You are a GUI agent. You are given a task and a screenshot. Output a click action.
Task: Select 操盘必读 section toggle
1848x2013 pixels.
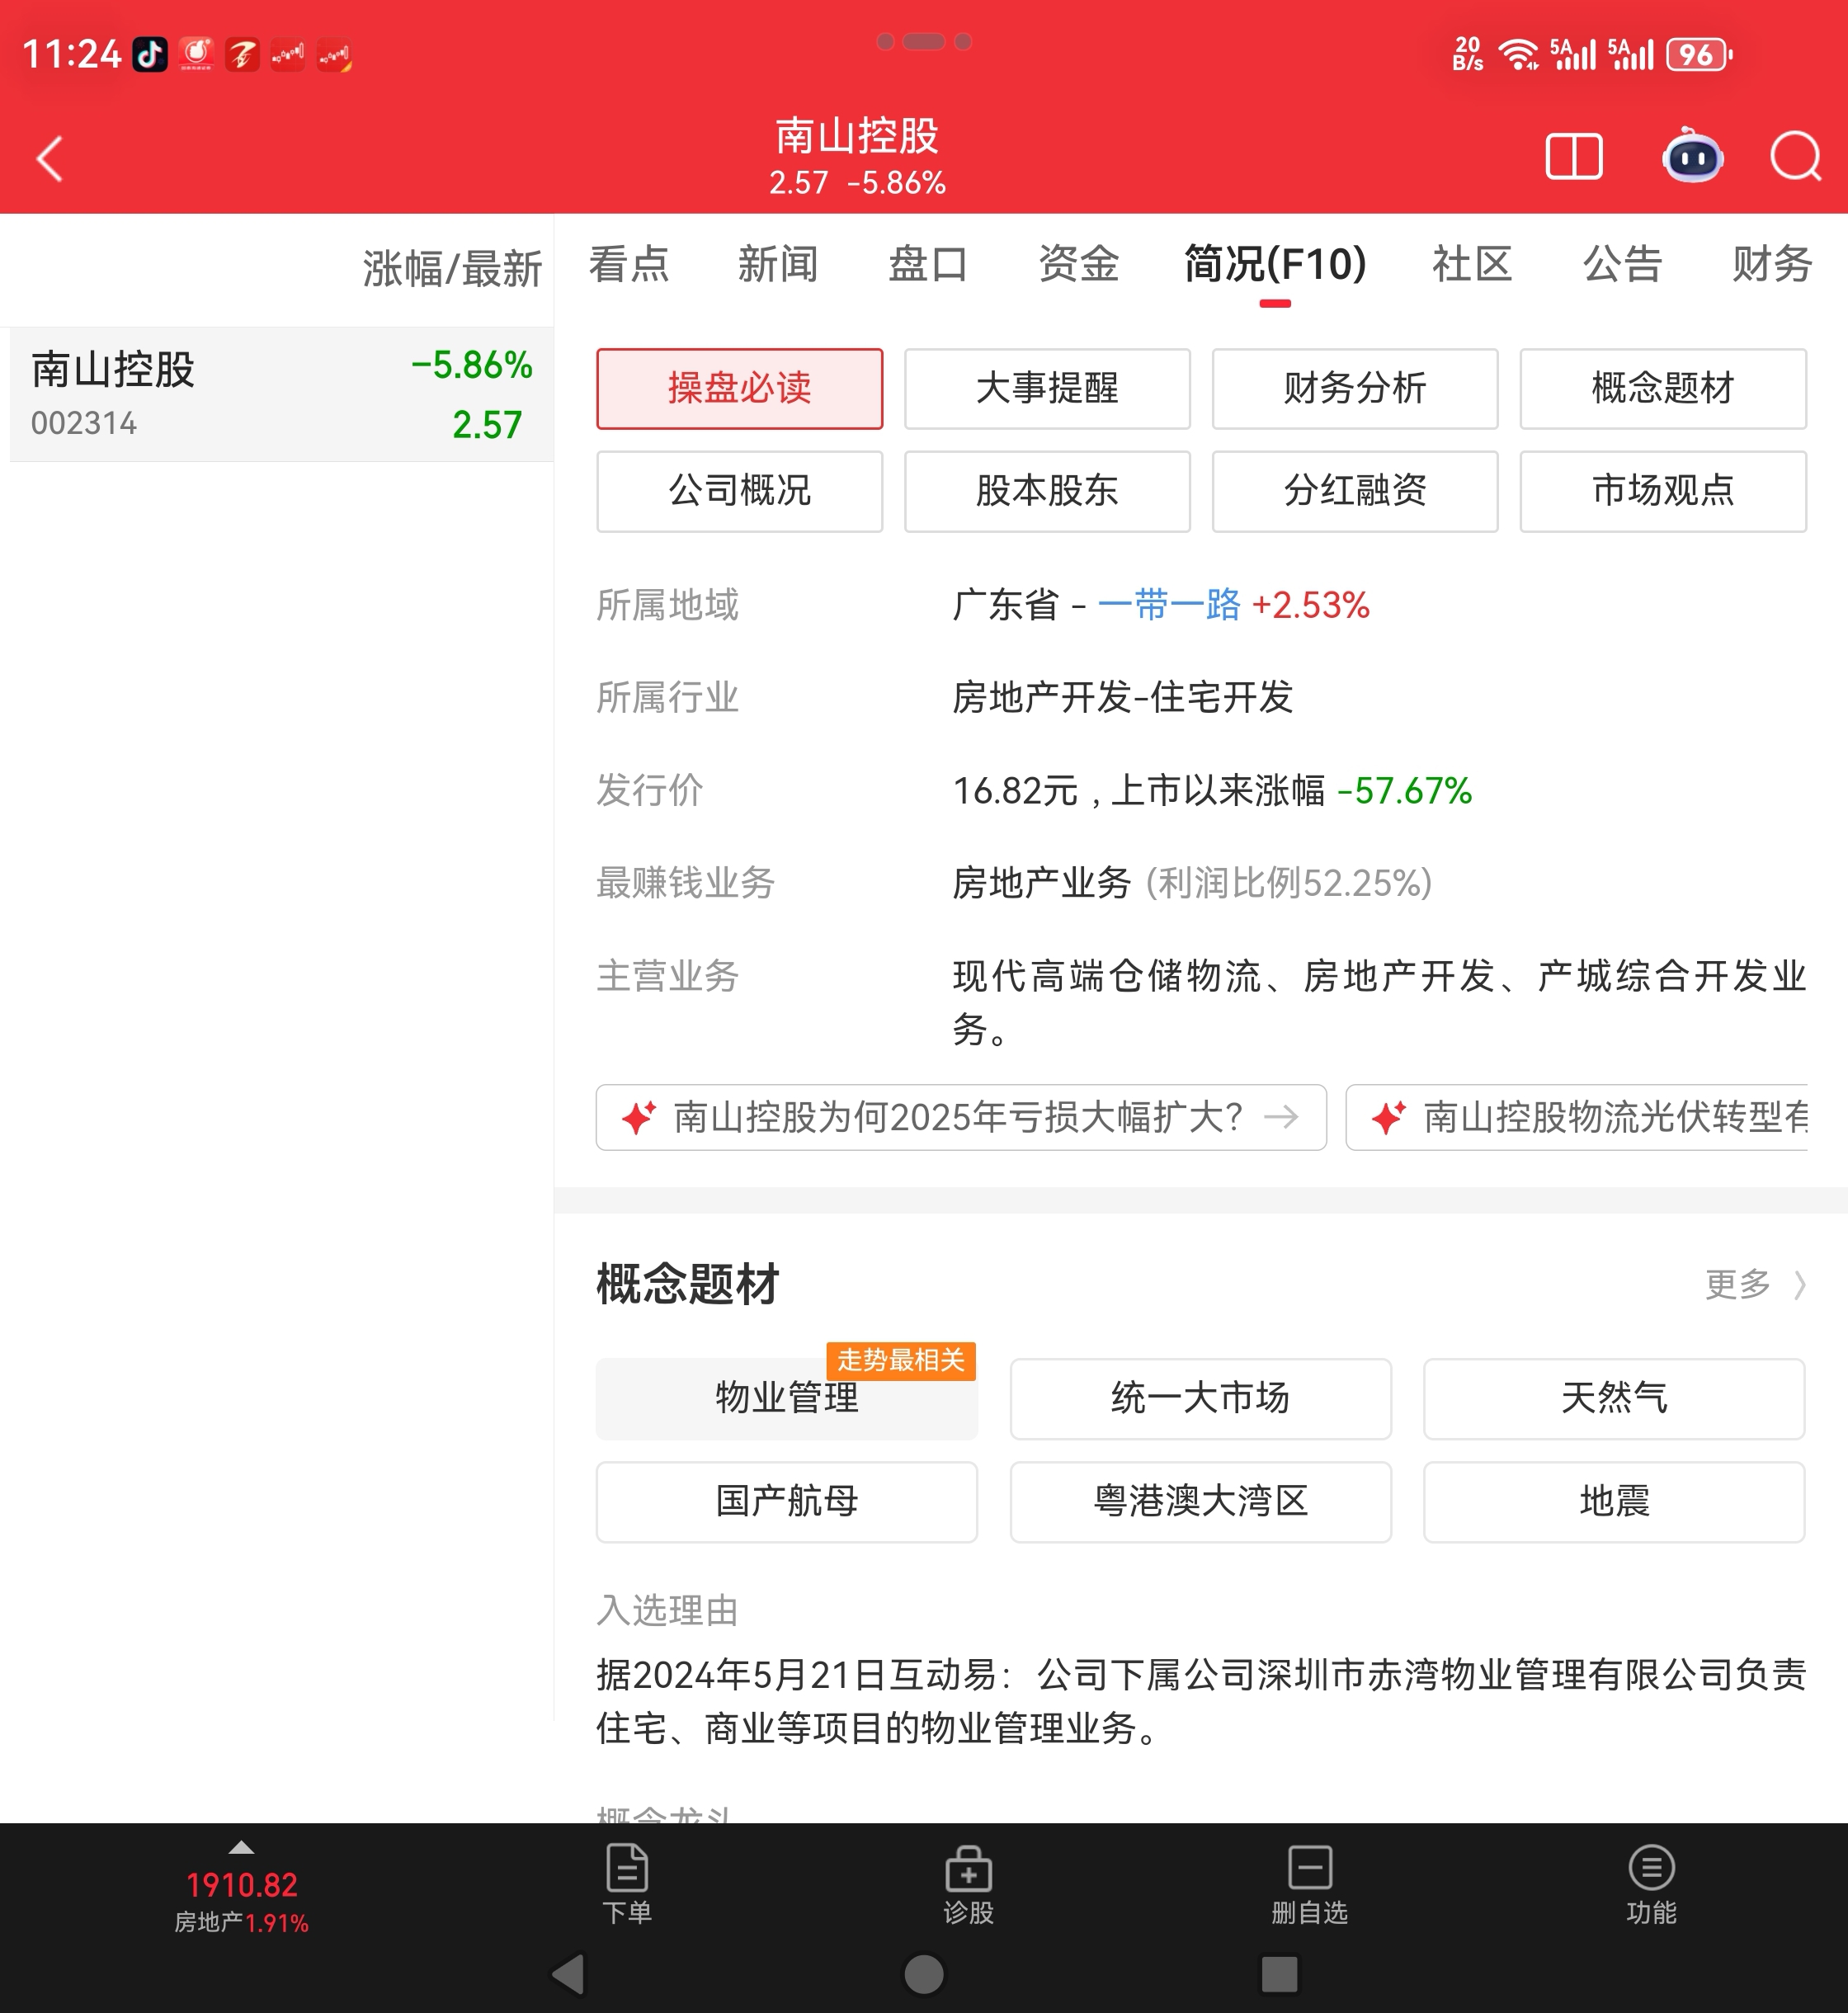click(739, 388)
